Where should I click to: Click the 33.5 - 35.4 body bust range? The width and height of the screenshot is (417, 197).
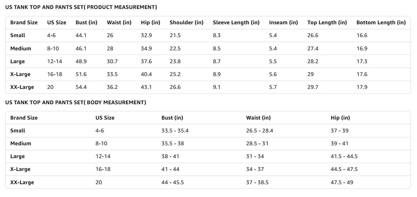[175, 131]
